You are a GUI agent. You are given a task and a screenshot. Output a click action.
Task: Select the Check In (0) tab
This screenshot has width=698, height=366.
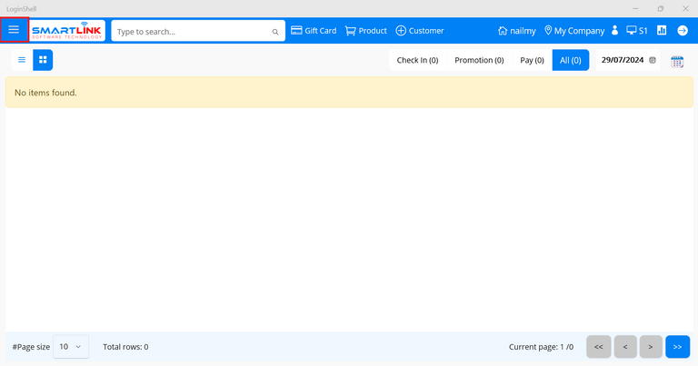pos(417,61)
